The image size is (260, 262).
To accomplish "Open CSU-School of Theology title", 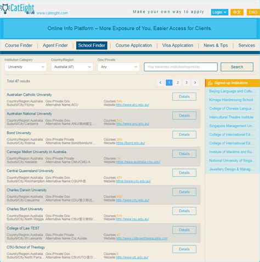I will click(x=26, y=247).
